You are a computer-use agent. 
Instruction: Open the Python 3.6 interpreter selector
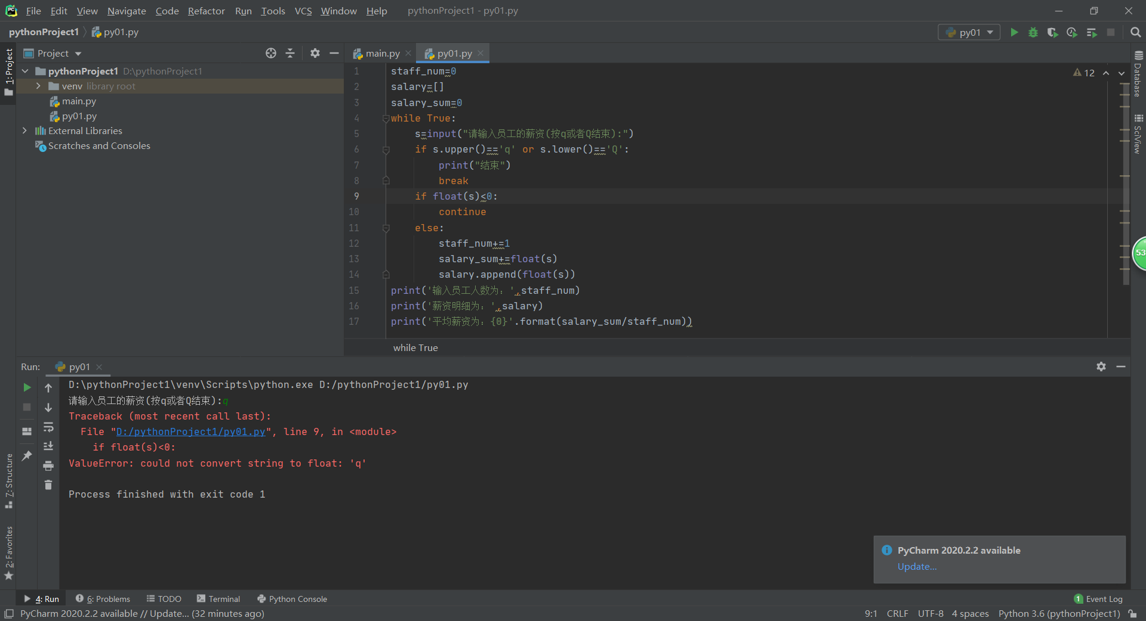(x=1059, y=614)
